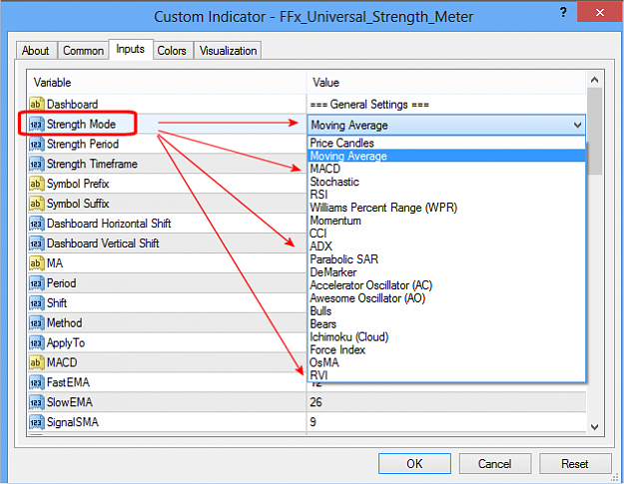Click the scrollbar up arrow

(x=595, y=80)
